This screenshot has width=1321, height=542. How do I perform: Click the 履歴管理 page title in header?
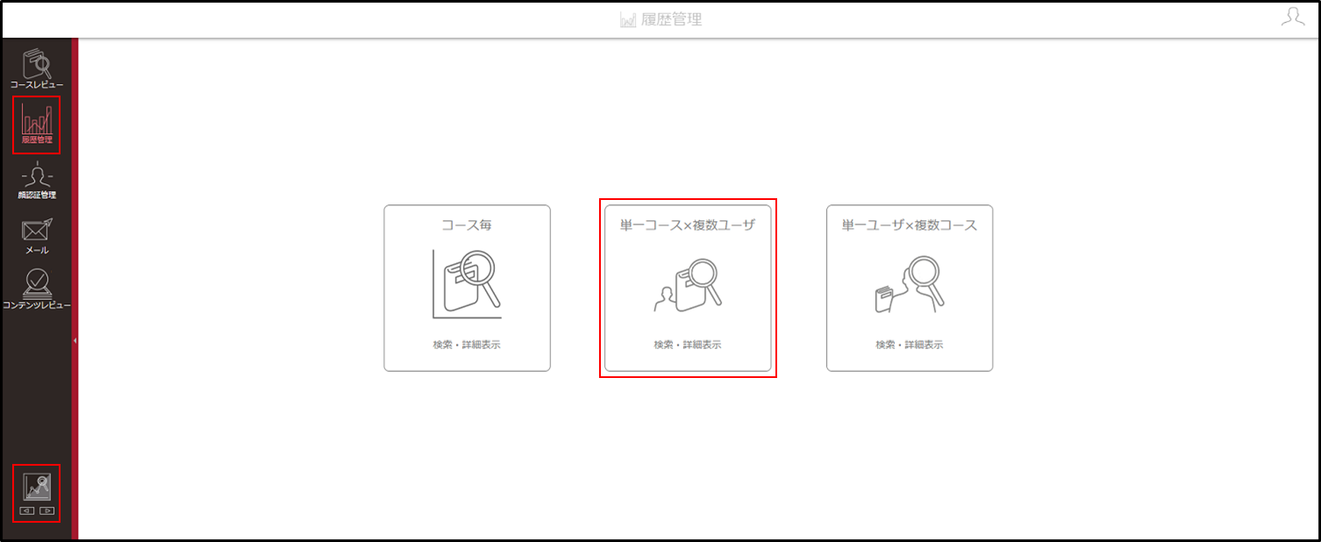pyautogui.click(x=660, y=19)
